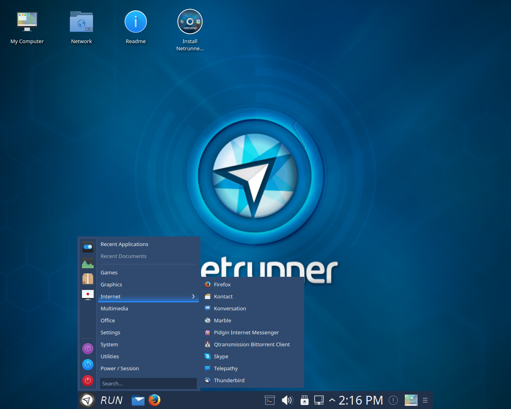Open System Settings toggle icon in menu sidebar
The height and width of the screenshot is (409, 511).
coord(88,247)
